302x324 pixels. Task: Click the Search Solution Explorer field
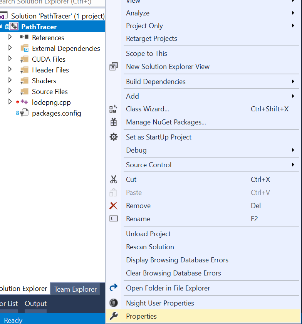click(x=52, y=3)
